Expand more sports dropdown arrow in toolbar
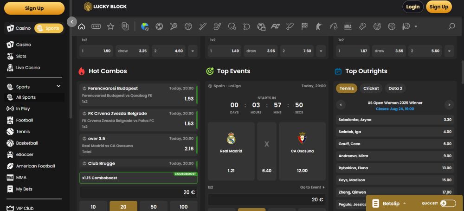 pos(416,26)
